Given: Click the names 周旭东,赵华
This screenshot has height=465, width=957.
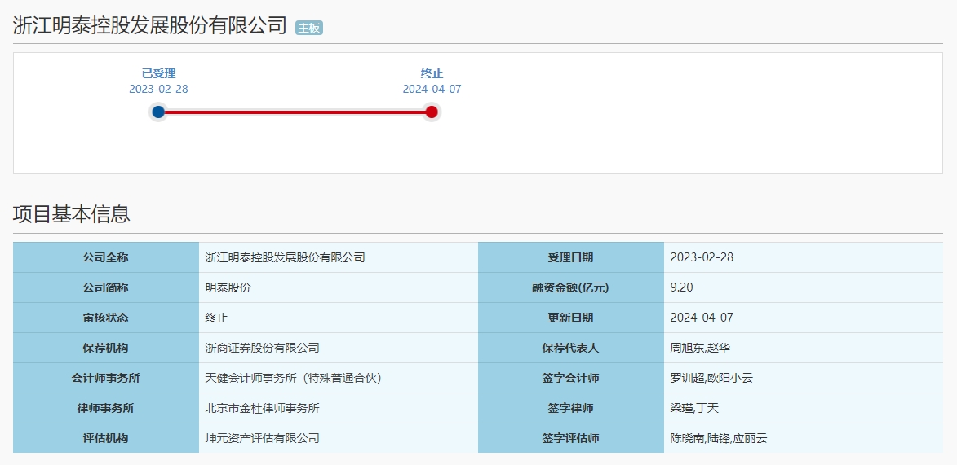Looking at the screenshot, I should pos(700,348).
